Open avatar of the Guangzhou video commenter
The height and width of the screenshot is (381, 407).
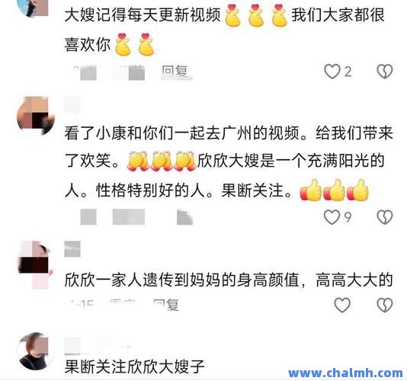coord(36,116)
